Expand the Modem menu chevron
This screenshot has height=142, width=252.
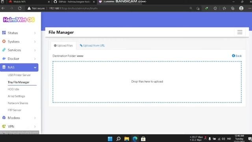pos(35,118)
